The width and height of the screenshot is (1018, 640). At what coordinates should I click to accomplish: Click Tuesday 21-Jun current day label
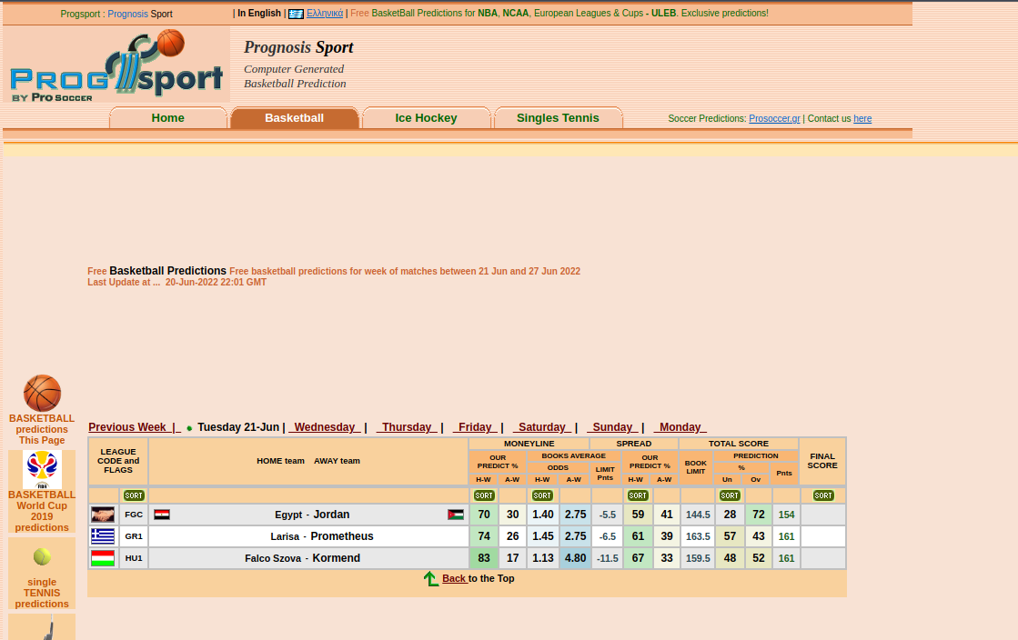coord(238,427)
